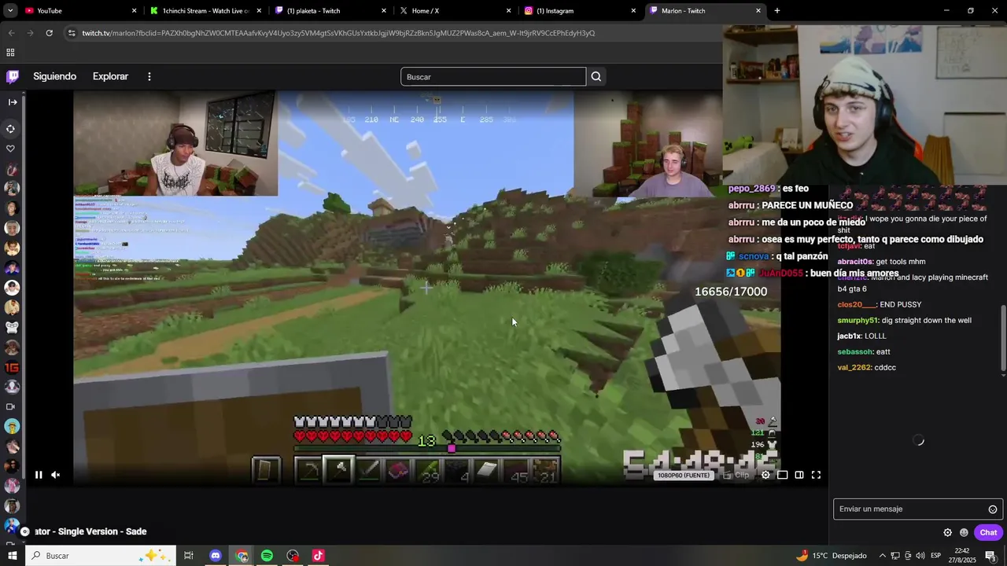Open the emote picker in the chat box
The image size is (1007, 566).
point(993,509)
